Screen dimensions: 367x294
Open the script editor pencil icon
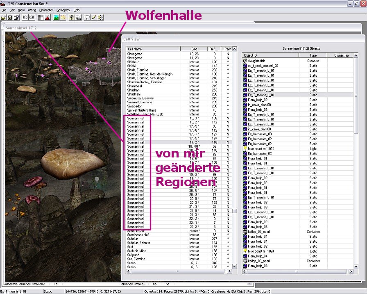point(93,18)
